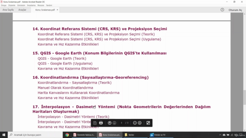Switch to the Ana Sayfa tab
The width and height of the screenshot is (246, 138).
coord(8,10)
